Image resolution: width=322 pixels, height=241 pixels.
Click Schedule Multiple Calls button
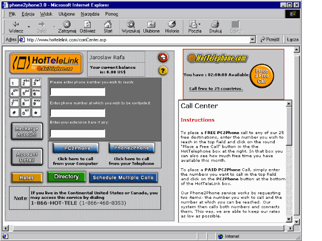[123, 178]
